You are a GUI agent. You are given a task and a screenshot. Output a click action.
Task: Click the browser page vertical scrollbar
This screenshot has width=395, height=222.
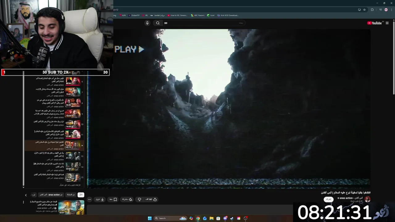(x=394, y=59)
